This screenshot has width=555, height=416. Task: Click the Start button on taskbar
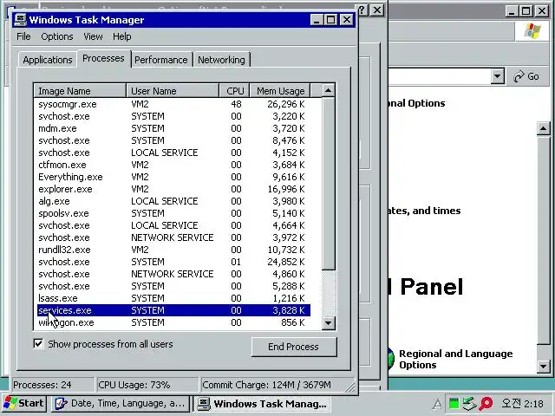click(x=24, y=403)
